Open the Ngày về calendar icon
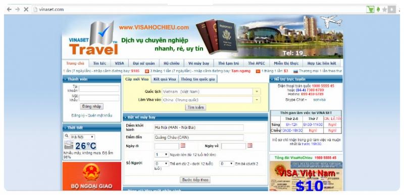404x195 pixels. point(249,146)
